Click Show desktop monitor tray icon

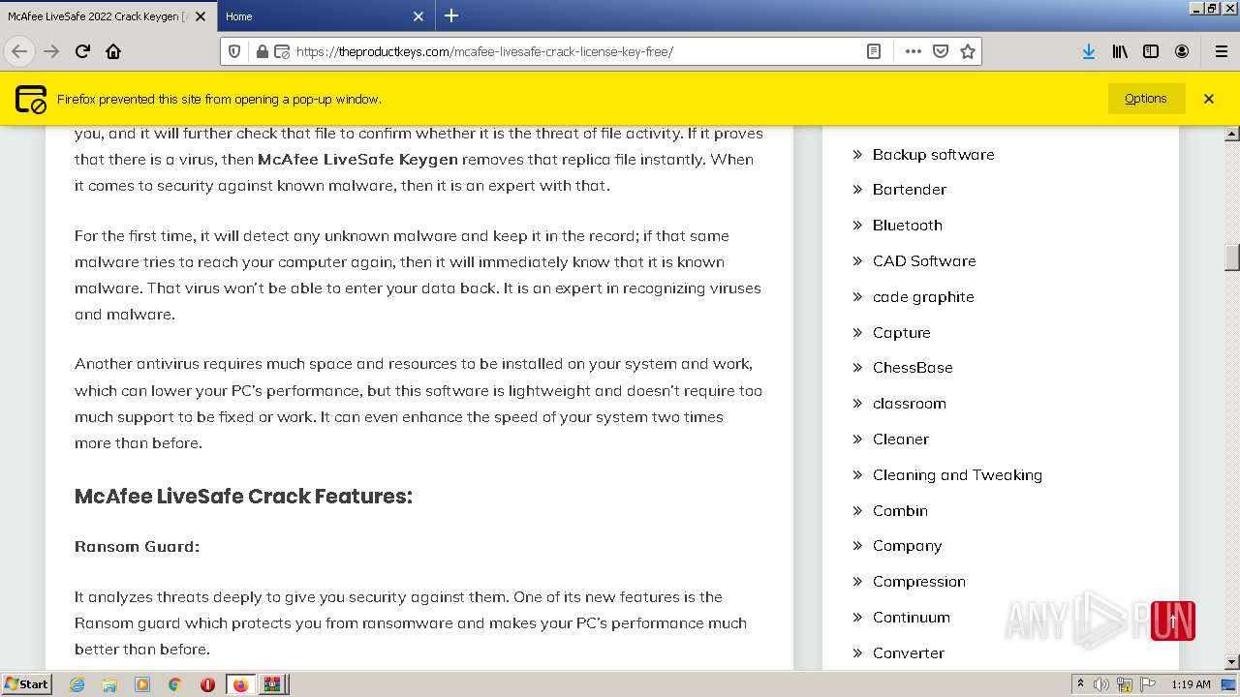click(x=1228, y=684)
